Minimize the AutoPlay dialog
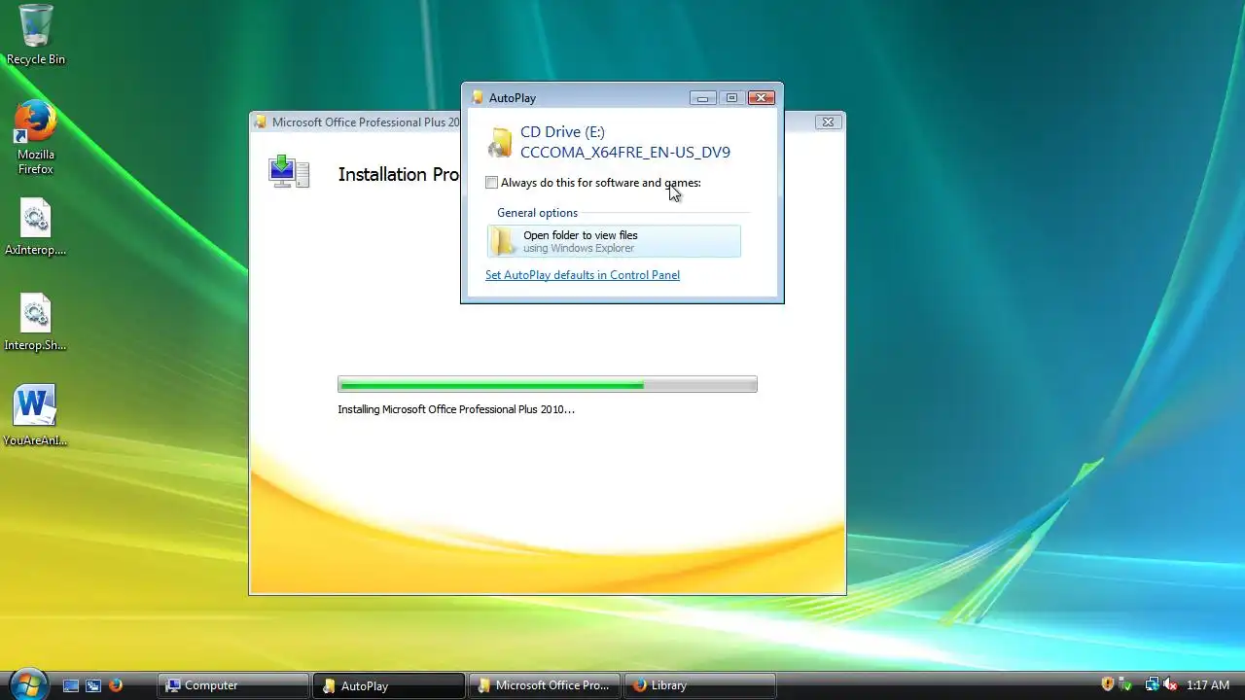The image size is (1245, 700). (702, 97)
